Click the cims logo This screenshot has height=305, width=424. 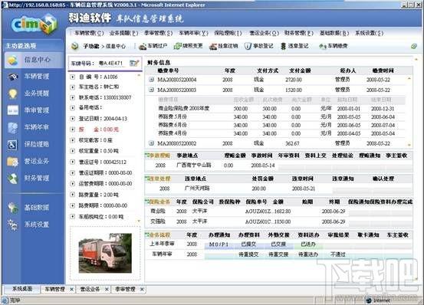coord(35,25)
